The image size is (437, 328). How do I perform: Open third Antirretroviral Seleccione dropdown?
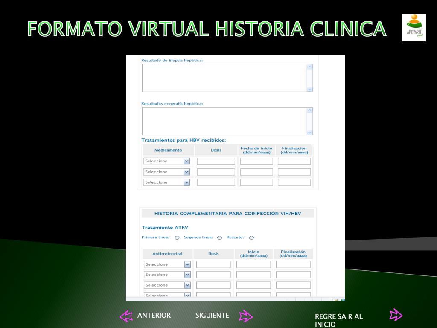[167, 285]
